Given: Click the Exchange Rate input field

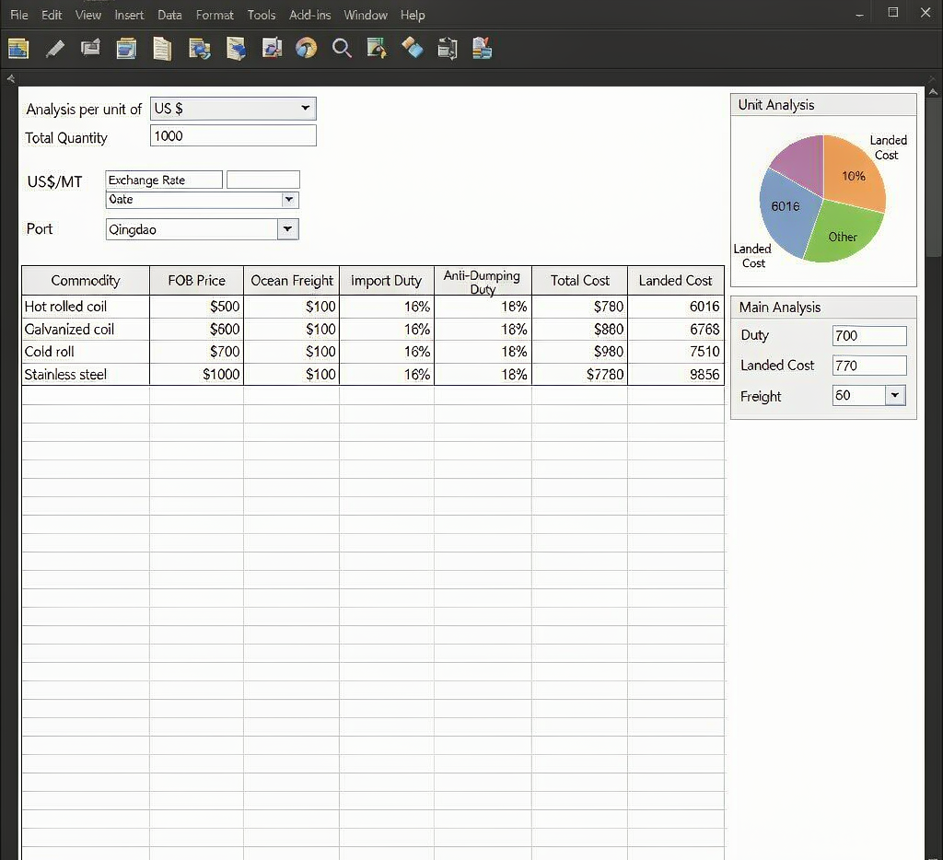Looking at the screenshot, I should tap(164, 180).
